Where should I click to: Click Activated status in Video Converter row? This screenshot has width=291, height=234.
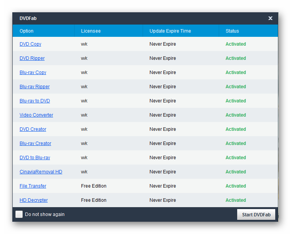click(236, 115)
